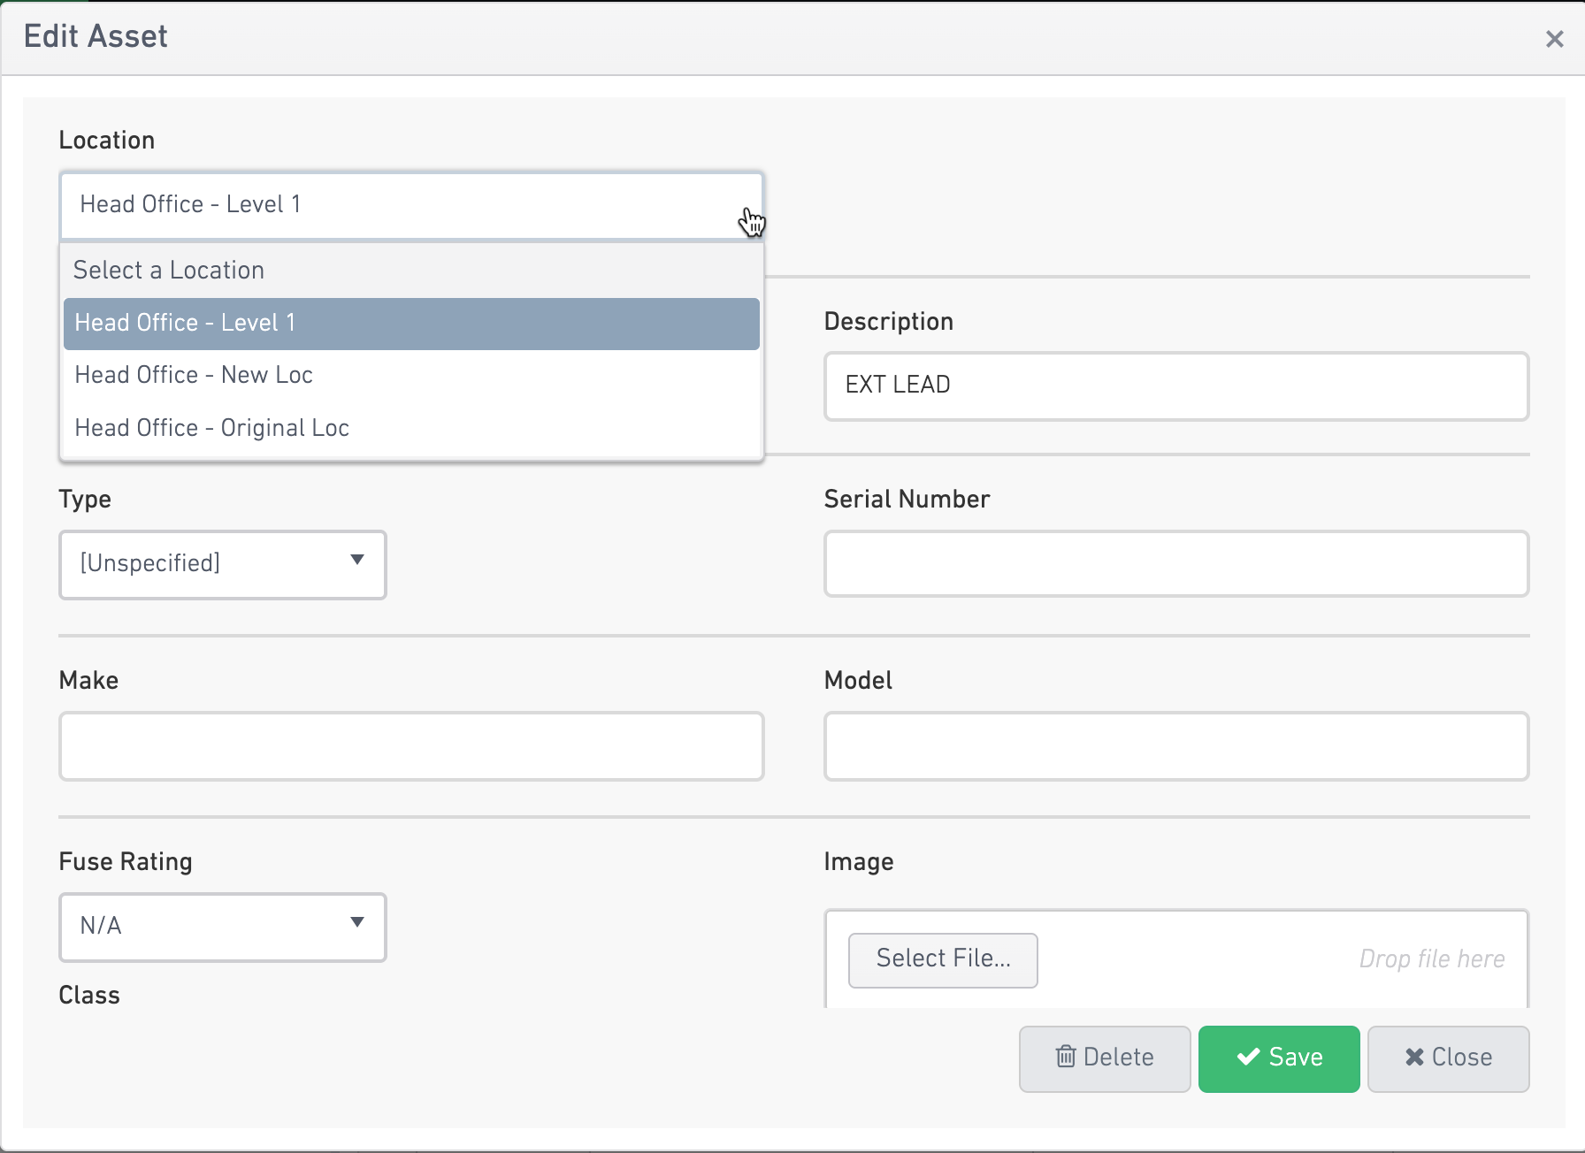Image resolution: width=1585 pixels, height=1153 pixels.
Task: Choose the 'Select a Location' placeholder option
Action: click(x=411, y=271)
